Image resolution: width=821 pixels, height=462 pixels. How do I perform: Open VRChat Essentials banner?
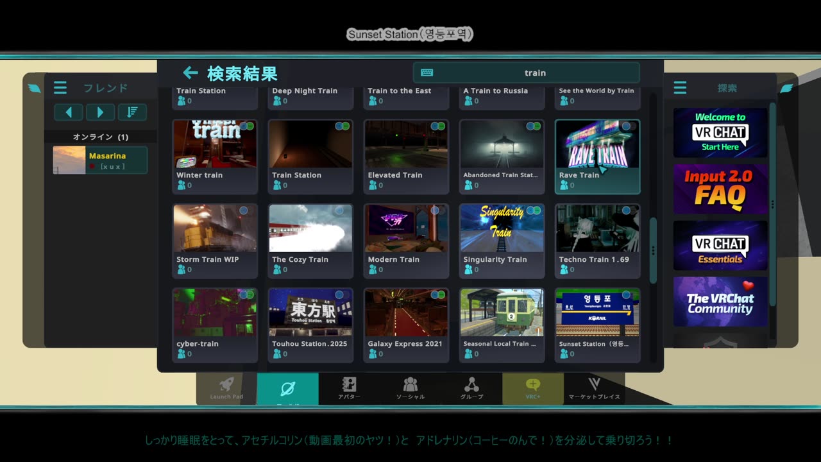coord(720,245)
